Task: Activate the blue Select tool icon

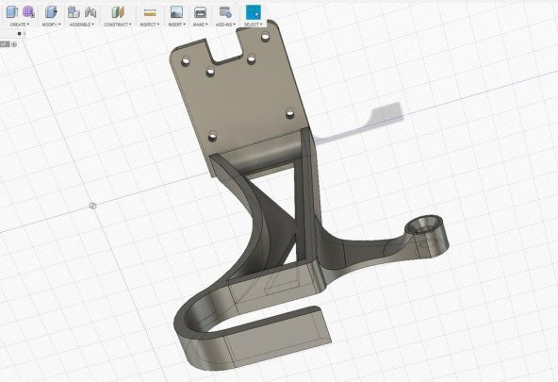Action: pos(254,12)
